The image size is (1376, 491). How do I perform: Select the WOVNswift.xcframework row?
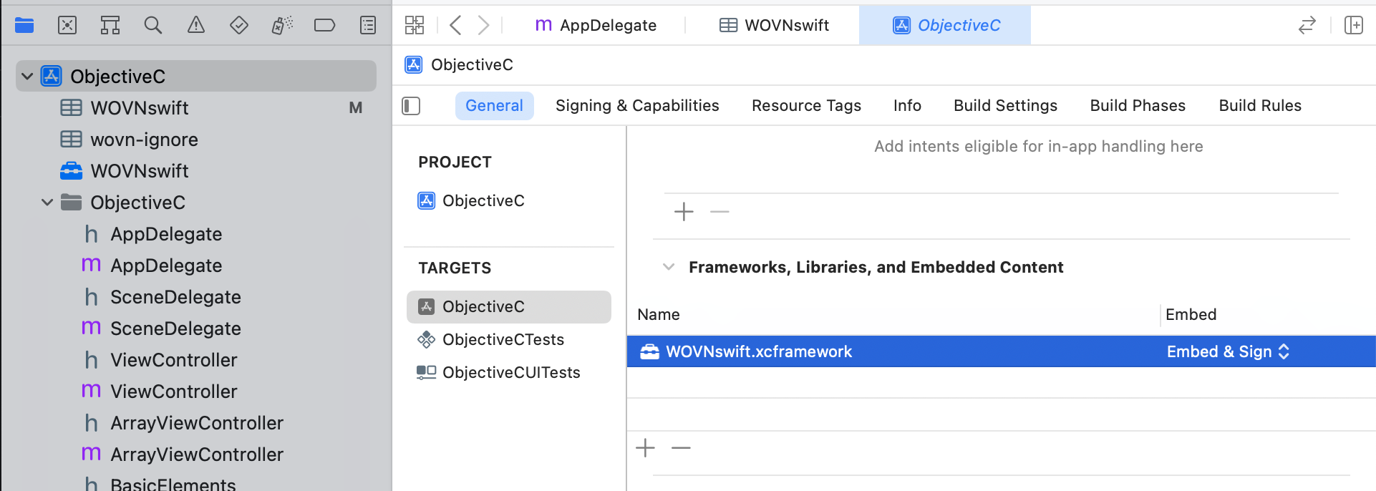point(1002,351)
